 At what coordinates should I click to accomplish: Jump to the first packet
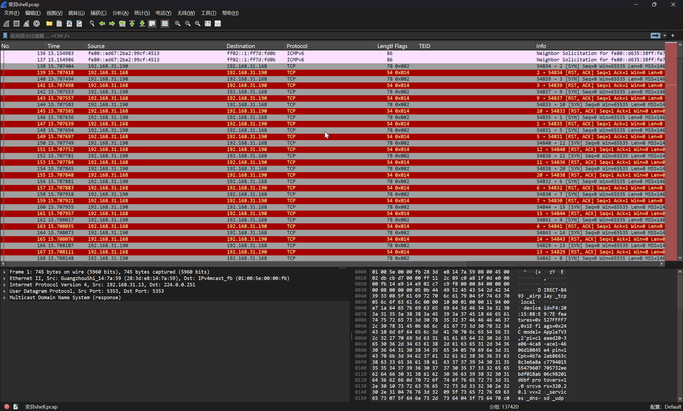[x=132, y=23]
